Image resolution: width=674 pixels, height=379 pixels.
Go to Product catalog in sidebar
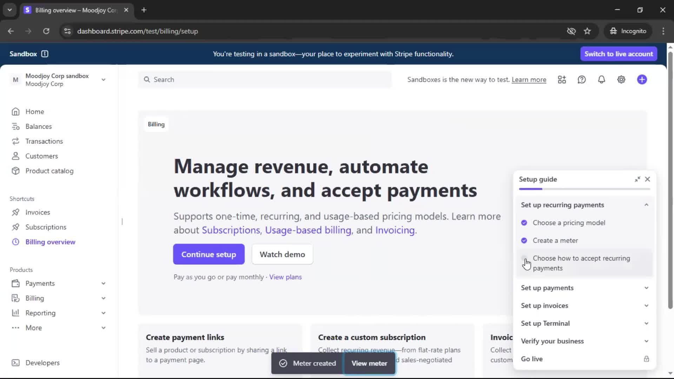[x=49, y=171]
